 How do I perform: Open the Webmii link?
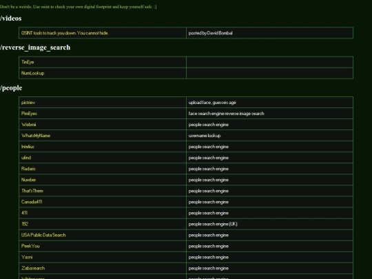[x=29, y=125]
